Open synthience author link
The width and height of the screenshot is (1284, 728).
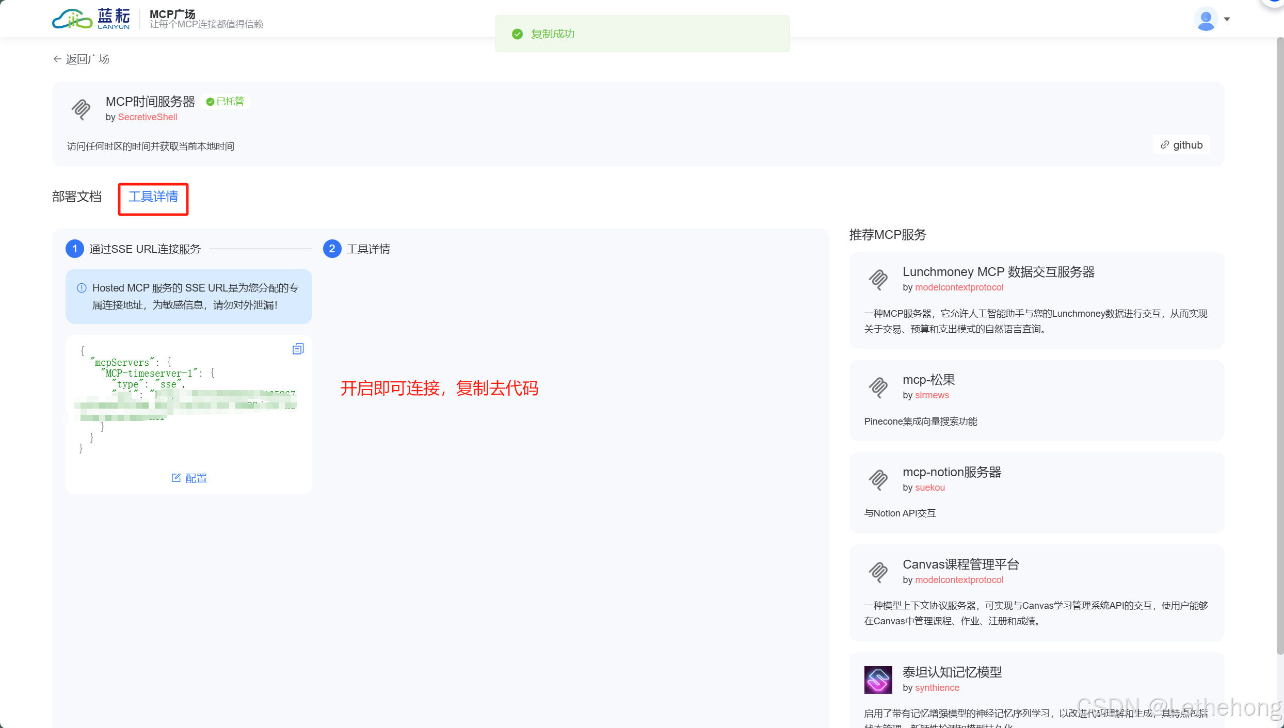tap(937, 688)
